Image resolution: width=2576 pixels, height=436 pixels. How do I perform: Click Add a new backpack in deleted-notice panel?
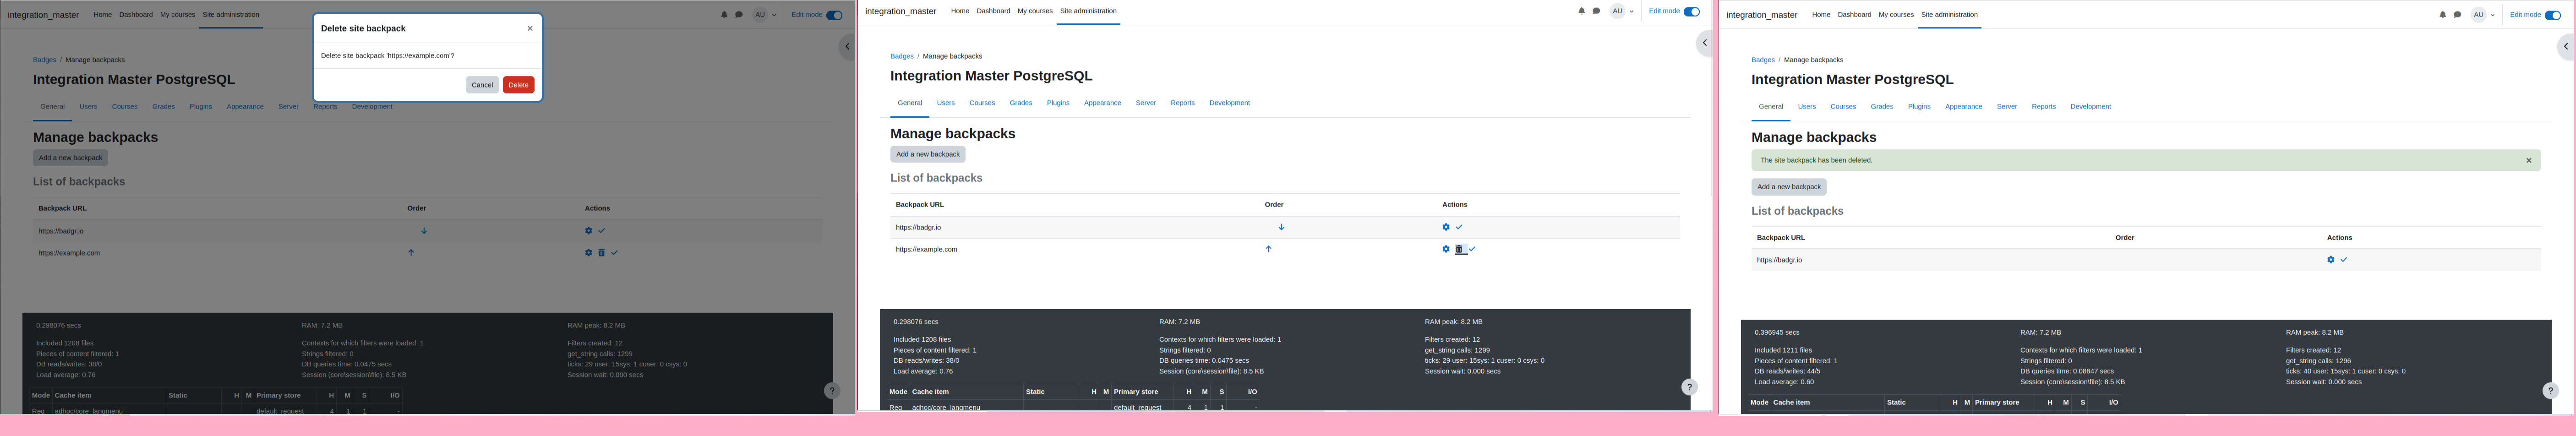(1789, 187)
